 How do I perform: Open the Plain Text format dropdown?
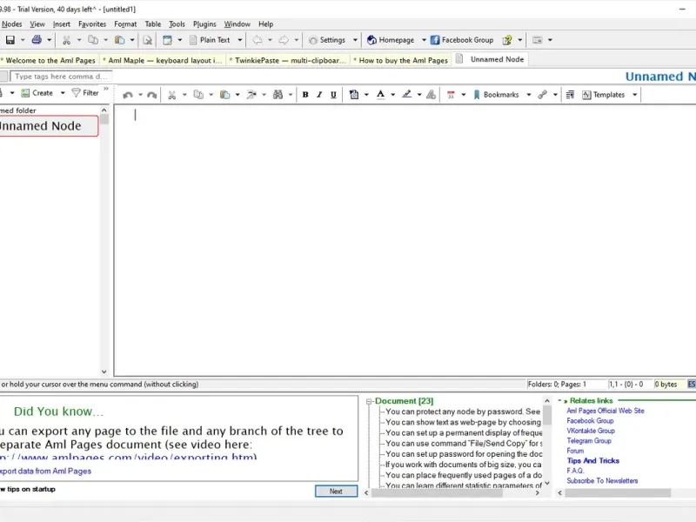coord(215,40)
